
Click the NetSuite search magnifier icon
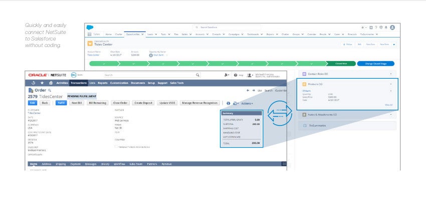point(197,75)
